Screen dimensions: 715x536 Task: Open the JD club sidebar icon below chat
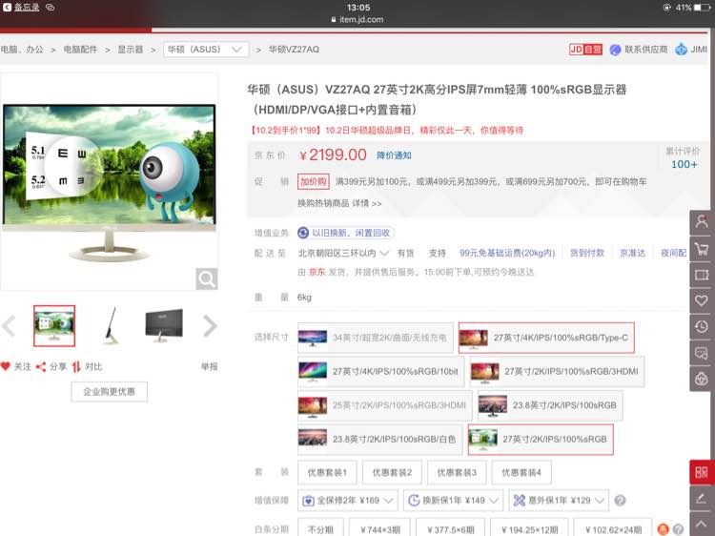point(702,379)
